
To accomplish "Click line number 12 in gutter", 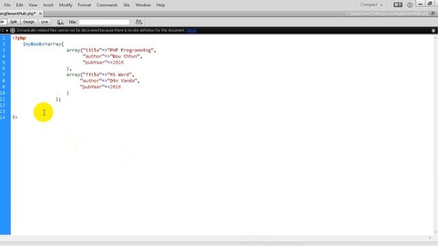I will 3,105.
